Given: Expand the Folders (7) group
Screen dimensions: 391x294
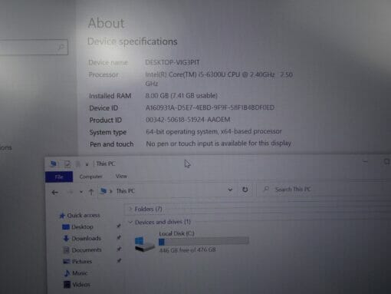Looking at the screenshot, I should point(130,209).
